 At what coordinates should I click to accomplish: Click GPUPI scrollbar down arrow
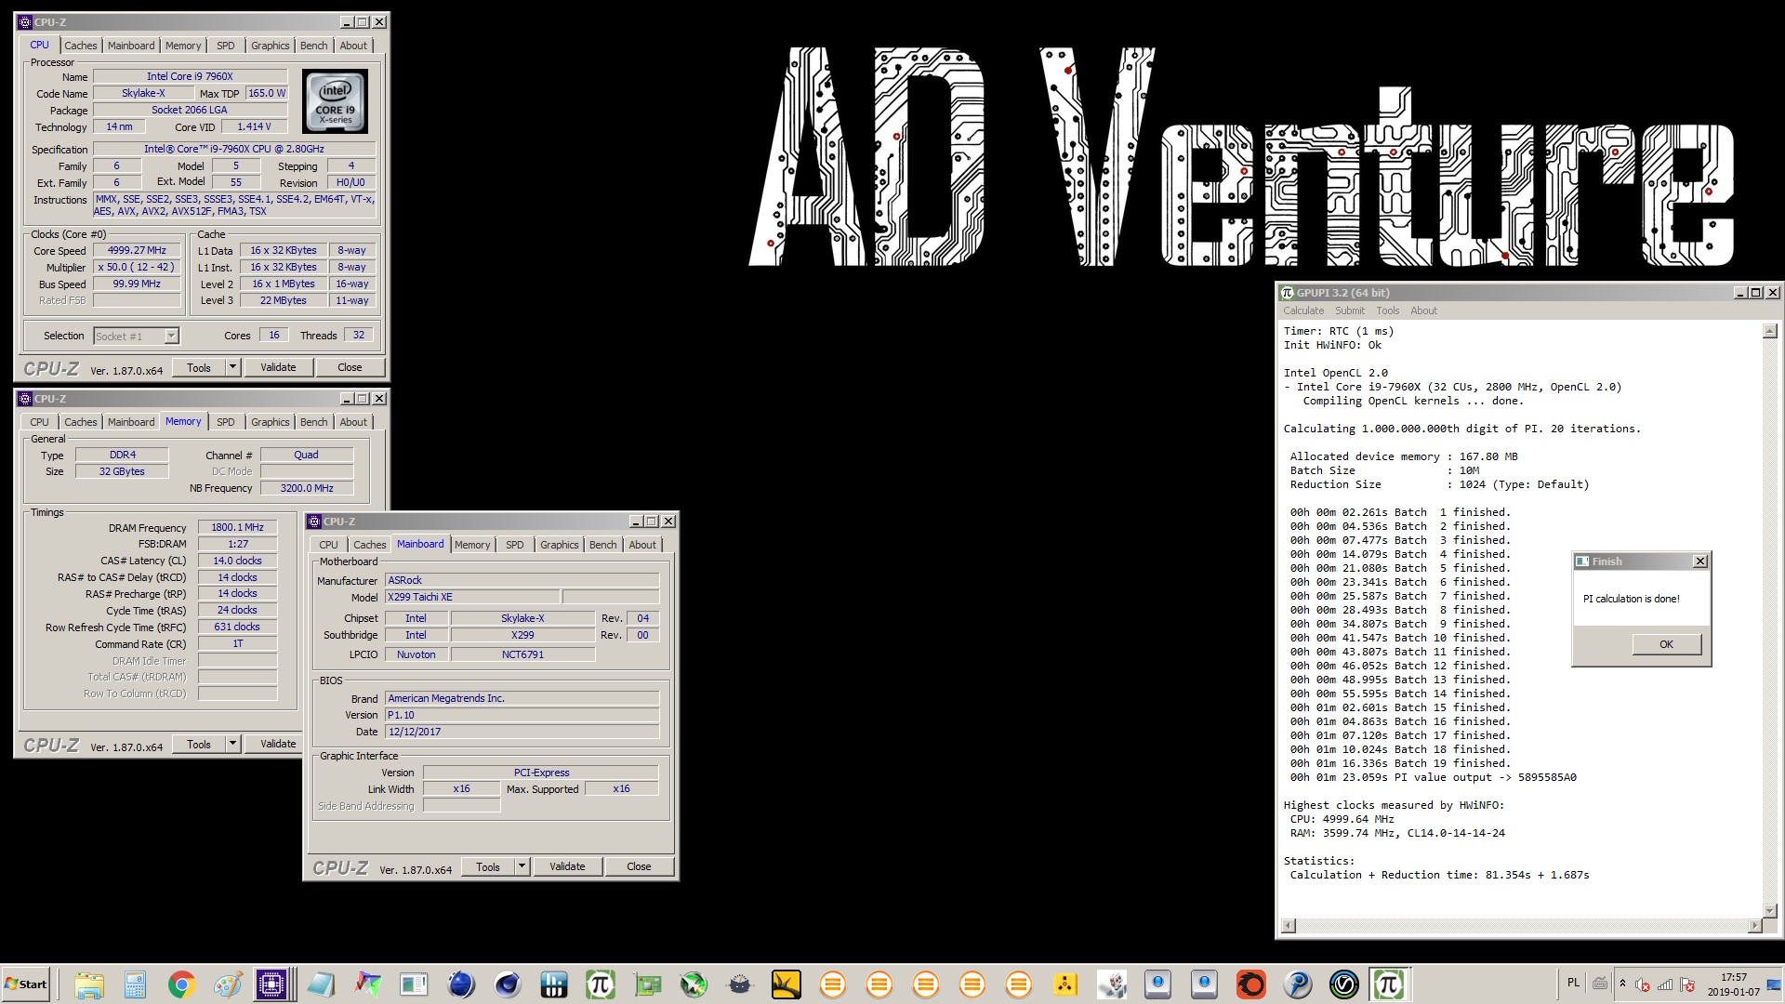pos(1769,911)
